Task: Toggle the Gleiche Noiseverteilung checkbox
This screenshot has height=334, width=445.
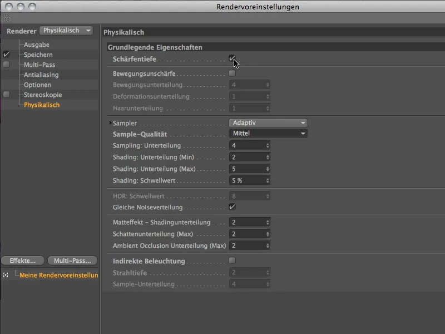Action: pos(232,207)
